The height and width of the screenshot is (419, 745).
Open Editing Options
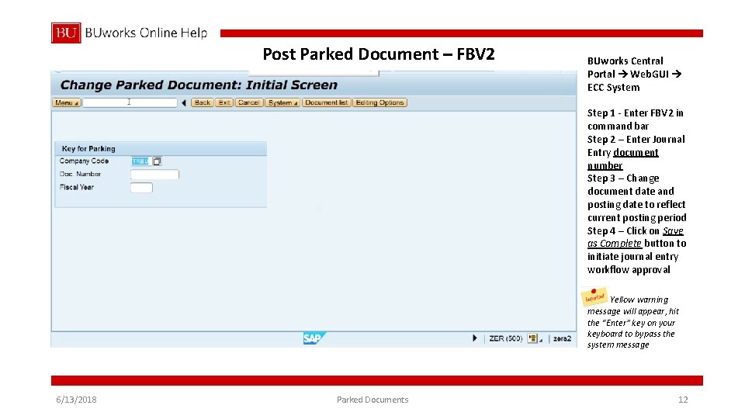point(379,102)
